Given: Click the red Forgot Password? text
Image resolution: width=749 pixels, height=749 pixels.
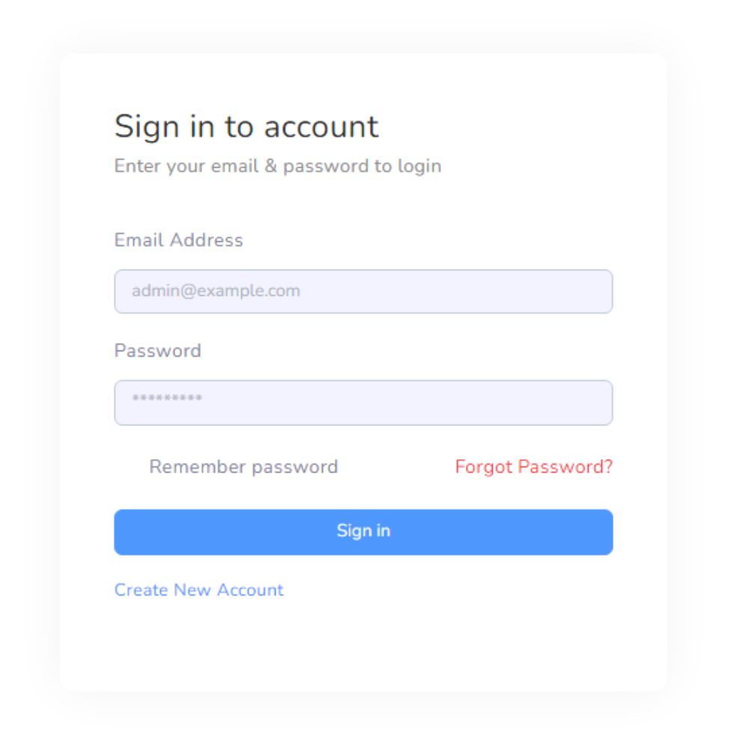Looking at the screenshot, I should 533,467.
